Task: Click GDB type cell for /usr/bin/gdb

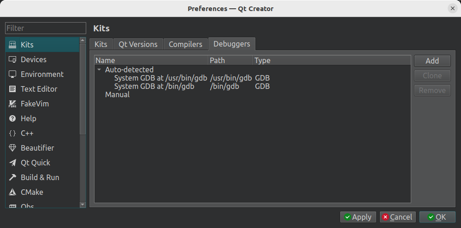Action: click(262, 78)
